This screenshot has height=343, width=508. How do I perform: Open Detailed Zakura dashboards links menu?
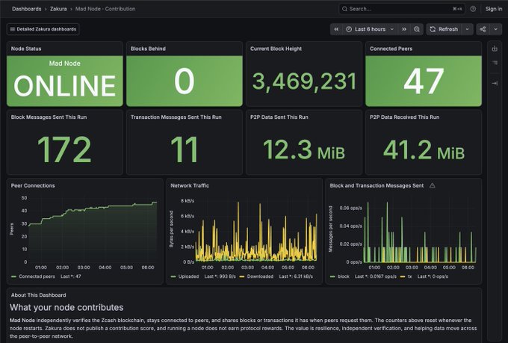[x=43, y=29]
